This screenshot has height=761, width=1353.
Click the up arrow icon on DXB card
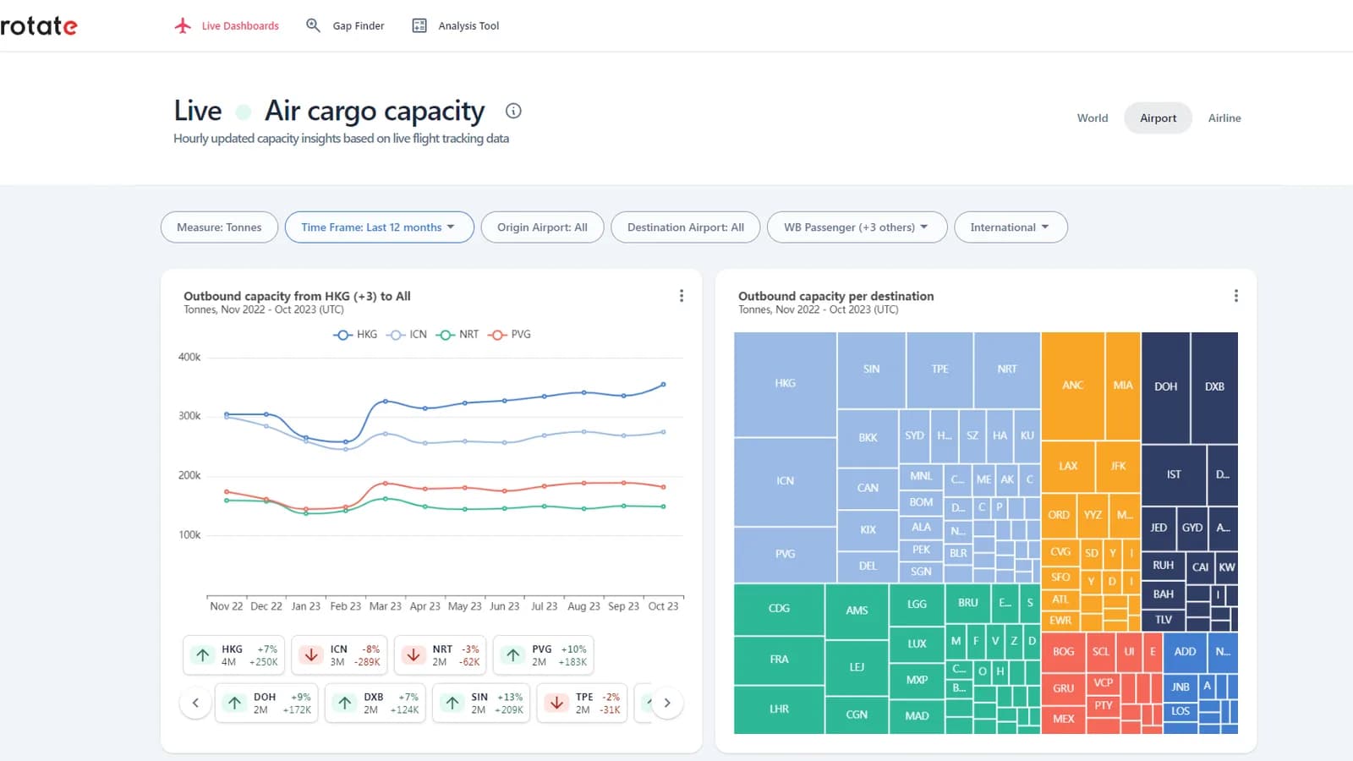point(345,703)
